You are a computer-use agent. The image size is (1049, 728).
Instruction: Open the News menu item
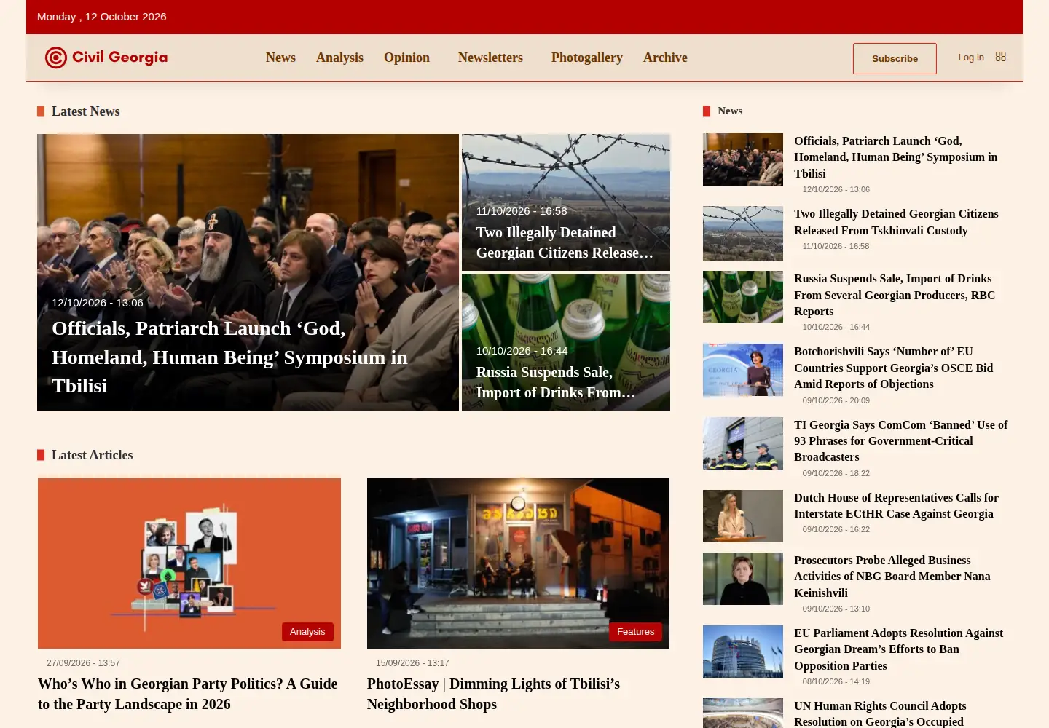[x=280, y=58]
